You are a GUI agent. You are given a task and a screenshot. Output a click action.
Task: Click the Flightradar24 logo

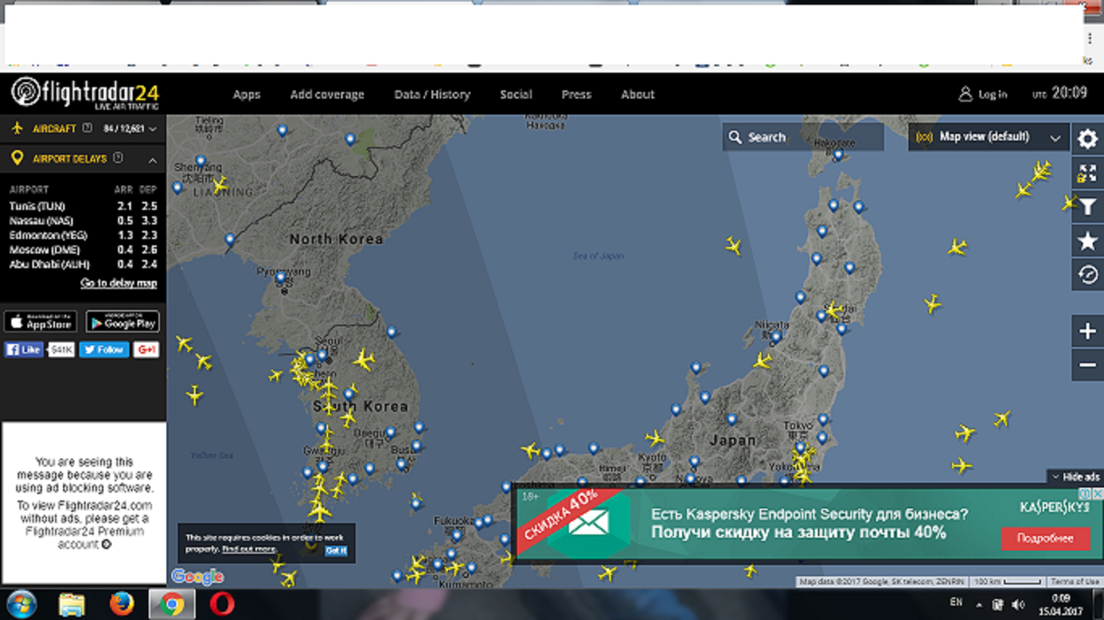pyautogui.click(x=86, y=94)
